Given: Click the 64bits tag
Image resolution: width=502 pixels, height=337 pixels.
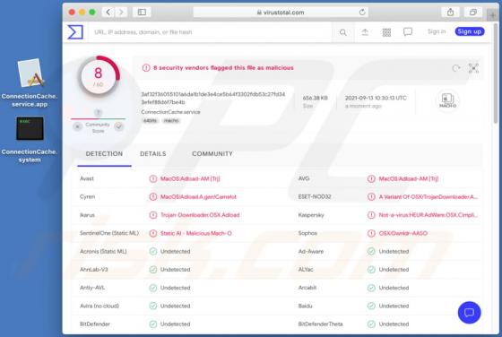Looking at the screenshot, I should tap(151, 121).
